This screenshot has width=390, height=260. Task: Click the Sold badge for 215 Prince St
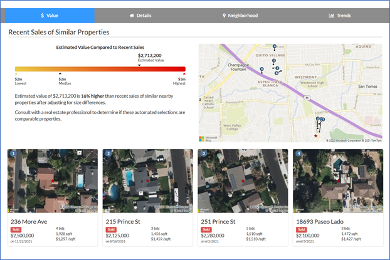[111, 229]
